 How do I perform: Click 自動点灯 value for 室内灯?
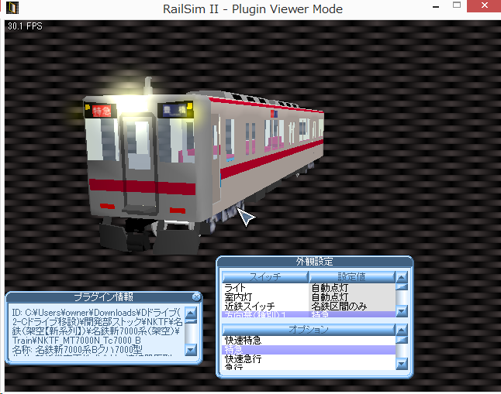click(x=330, y=297)
